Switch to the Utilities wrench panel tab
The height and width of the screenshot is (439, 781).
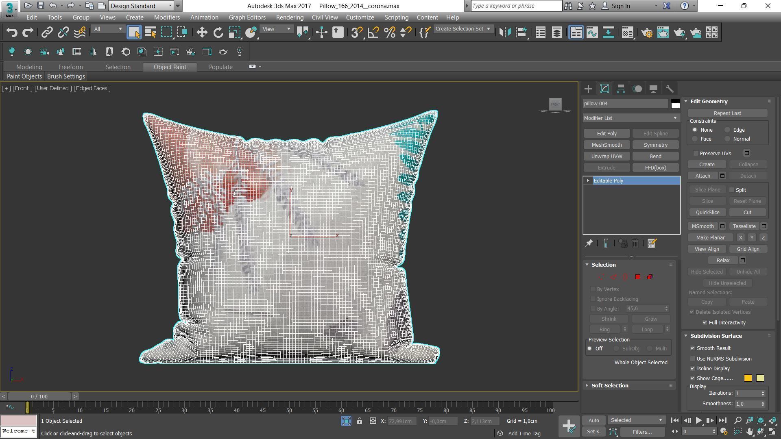pos(670,89)
